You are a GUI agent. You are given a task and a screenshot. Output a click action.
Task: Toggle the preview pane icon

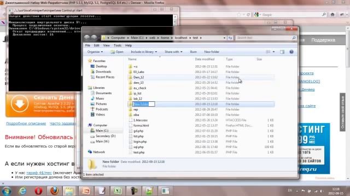(282, 52)
